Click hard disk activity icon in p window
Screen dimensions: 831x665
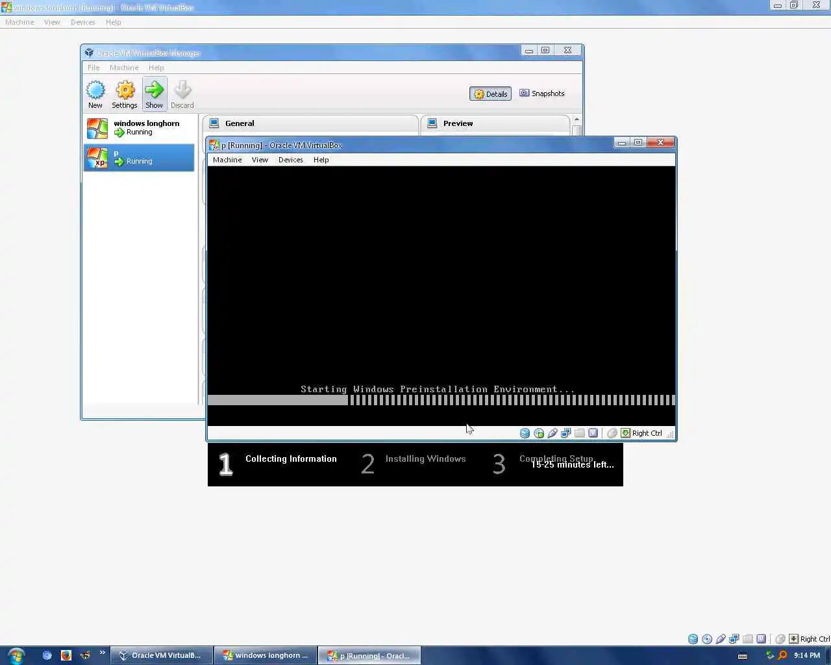click(525, 433)
